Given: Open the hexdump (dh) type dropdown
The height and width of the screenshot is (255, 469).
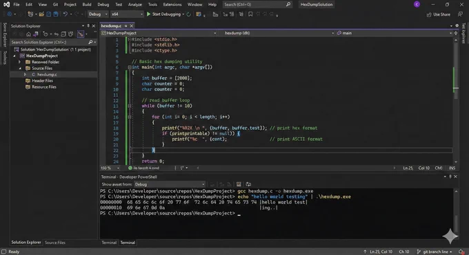Looking at the screenshot, I should (x=277, y=33).
